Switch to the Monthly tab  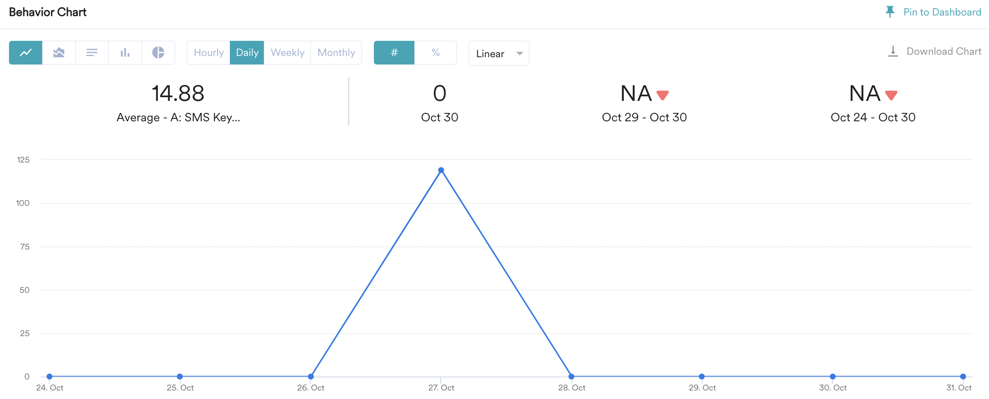(336, 53)
